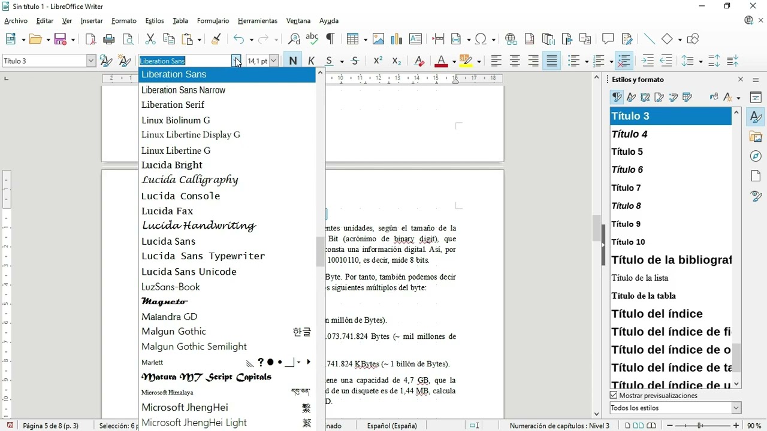The width and height of the screenshot is (767, 431).
Task: Set justified alignment
Action: 552,61
